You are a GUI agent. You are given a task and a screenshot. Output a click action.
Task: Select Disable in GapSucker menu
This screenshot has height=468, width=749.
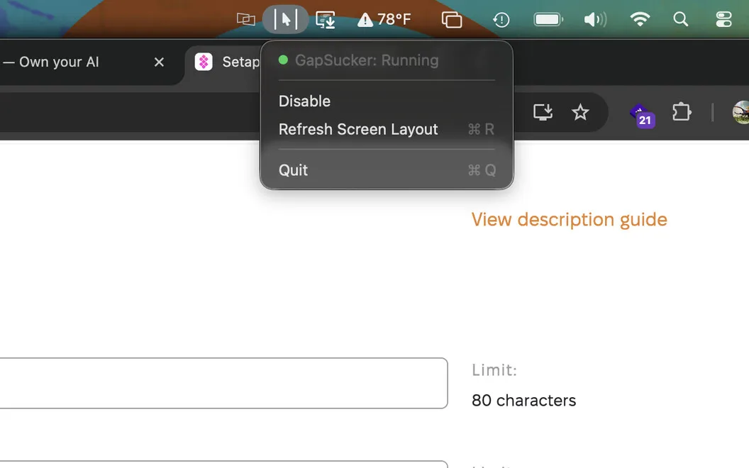387,101
